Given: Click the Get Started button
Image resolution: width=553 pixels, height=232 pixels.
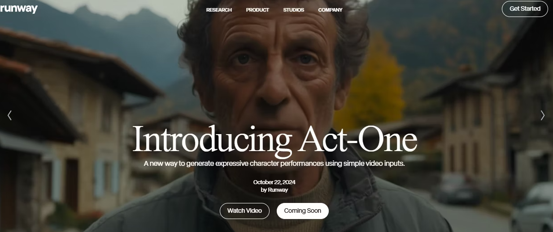Looking at the screenshot, I should [x=525, y=8].
